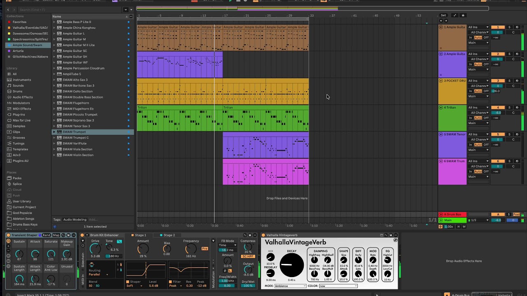Toggle the SC HPF button

tap(248, 257)
